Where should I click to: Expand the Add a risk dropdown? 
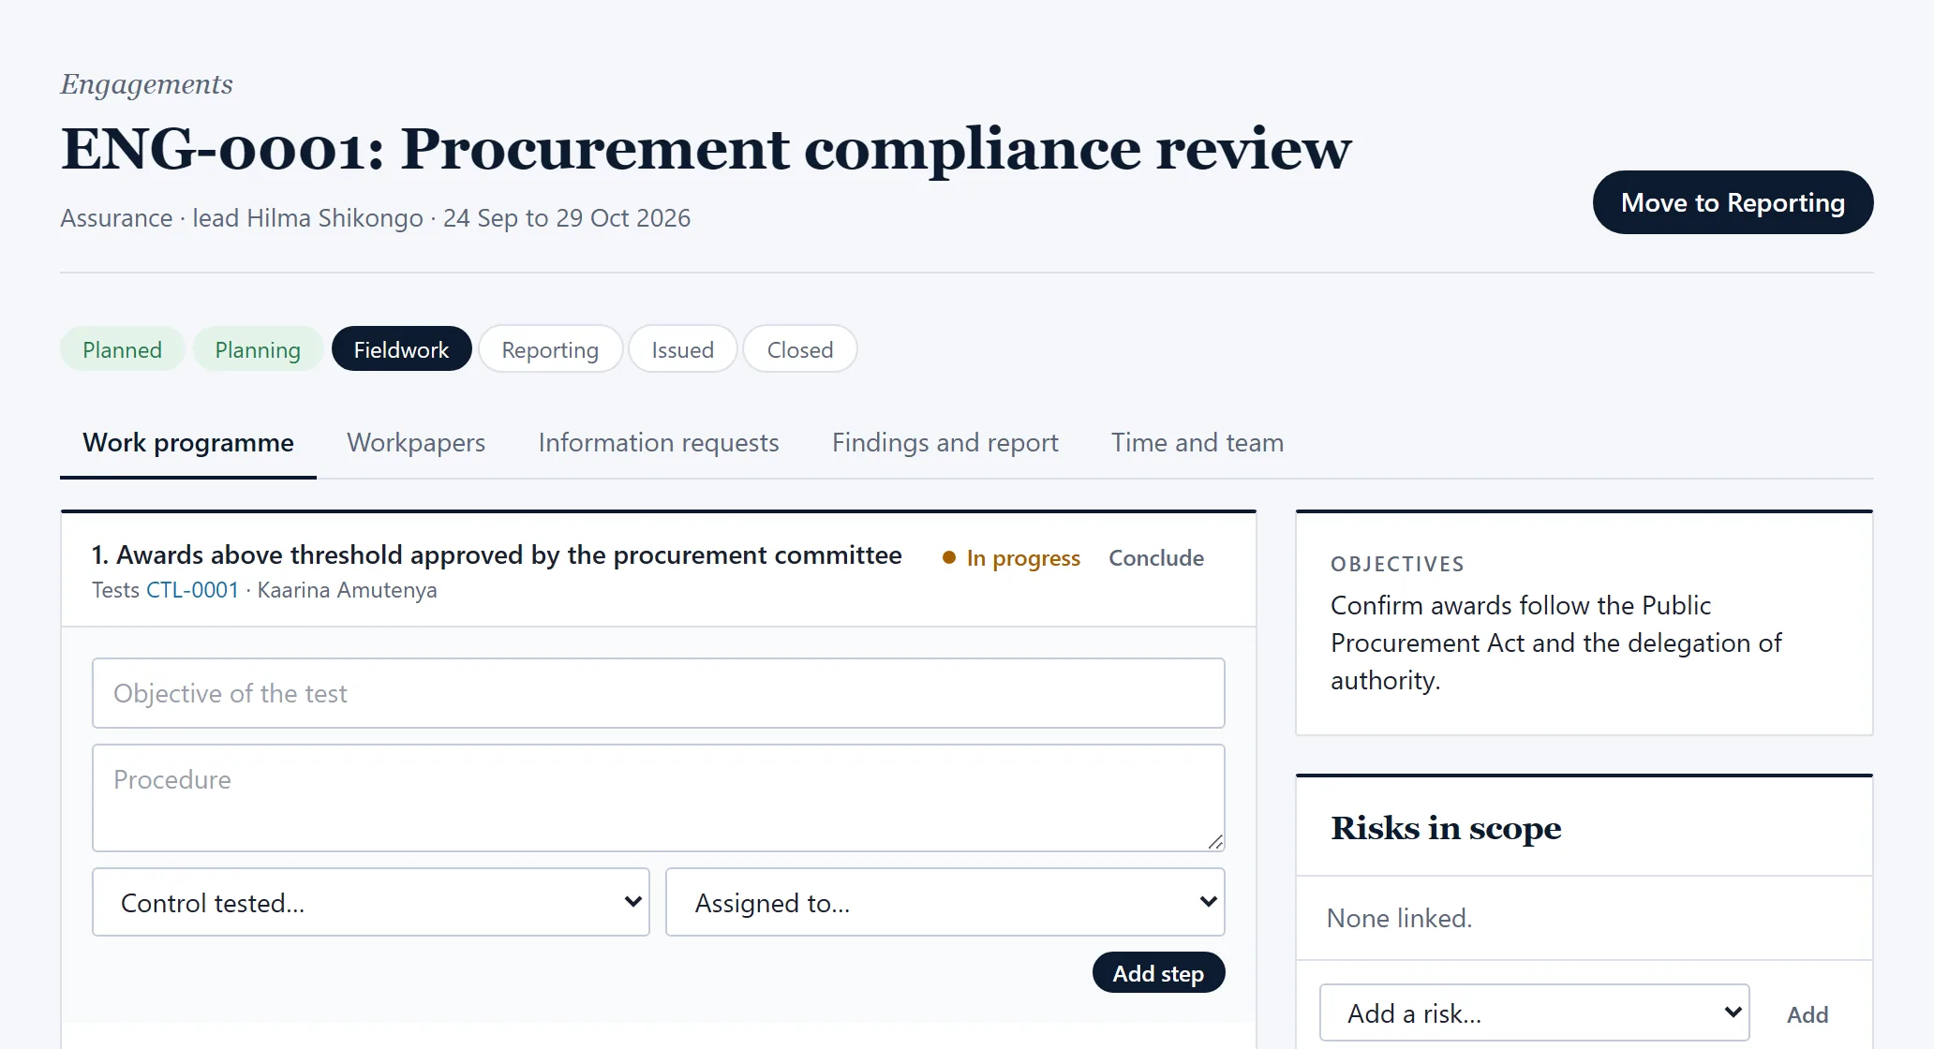click(x=1535, y=1012)
